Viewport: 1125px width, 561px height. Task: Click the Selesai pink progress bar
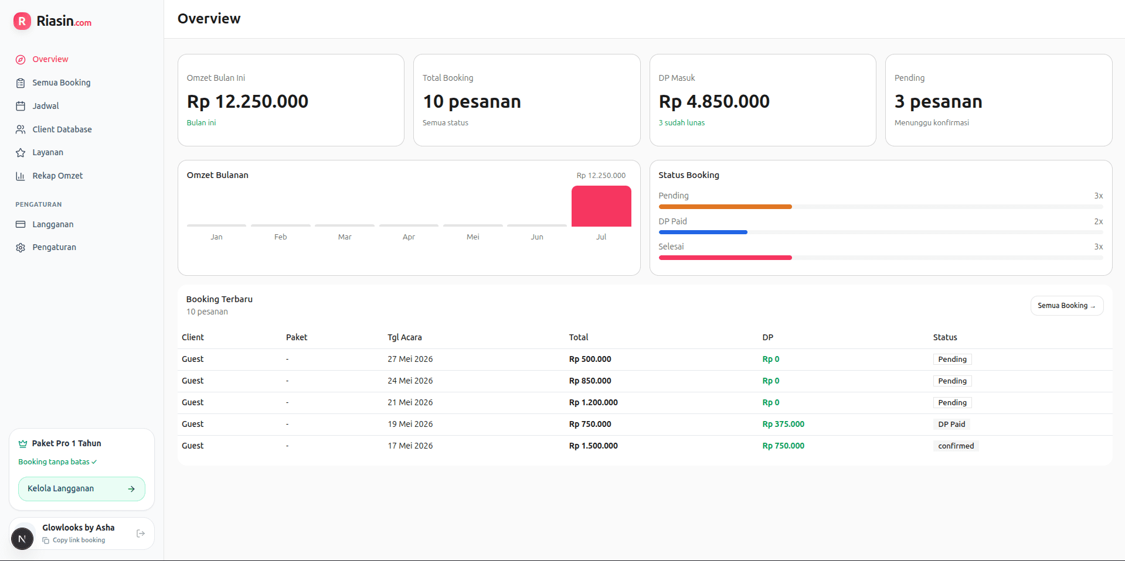(x=725, y=258)
